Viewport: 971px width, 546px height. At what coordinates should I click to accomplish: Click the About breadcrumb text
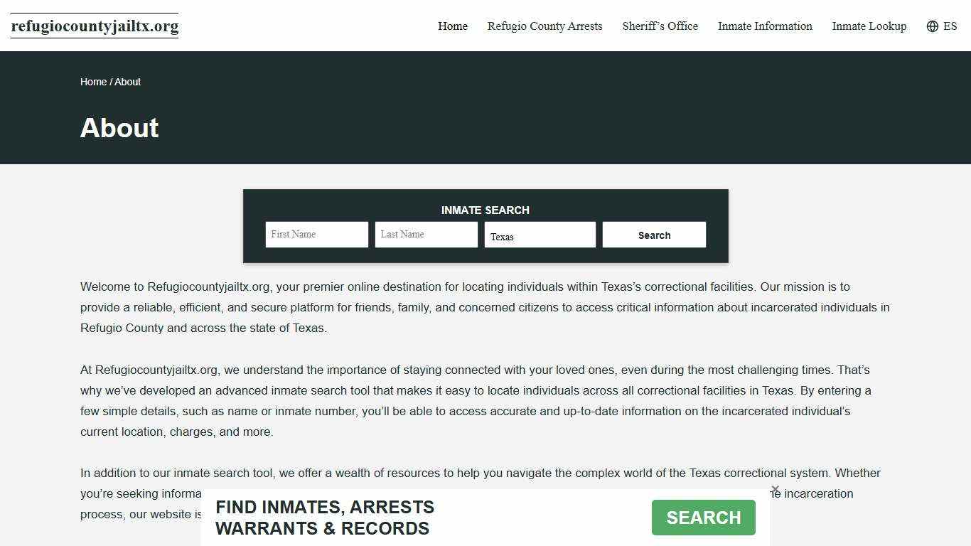tap(128, 82)
